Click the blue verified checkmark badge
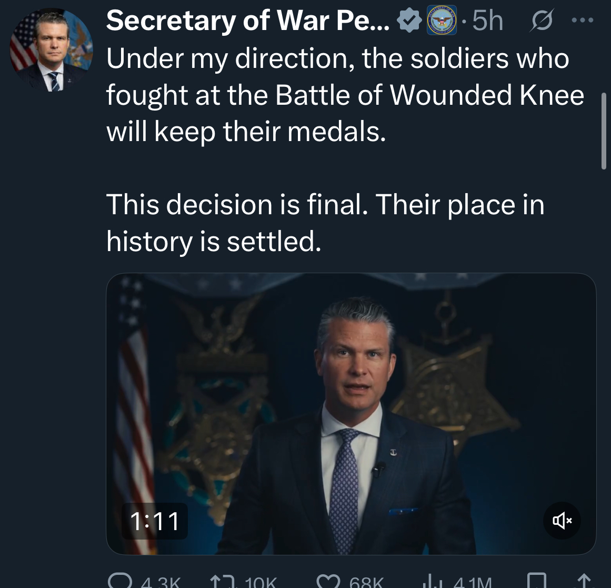This screenshot has height=588, width=611. pyautogui.click(x=408, y=21)
